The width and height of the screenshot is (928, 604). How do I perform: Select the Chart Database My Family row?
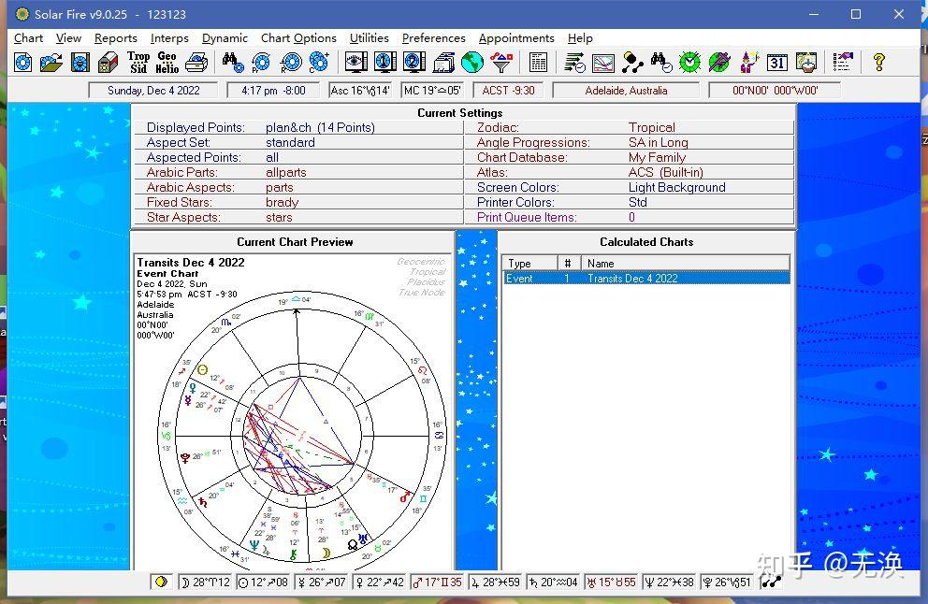[630, 157]
